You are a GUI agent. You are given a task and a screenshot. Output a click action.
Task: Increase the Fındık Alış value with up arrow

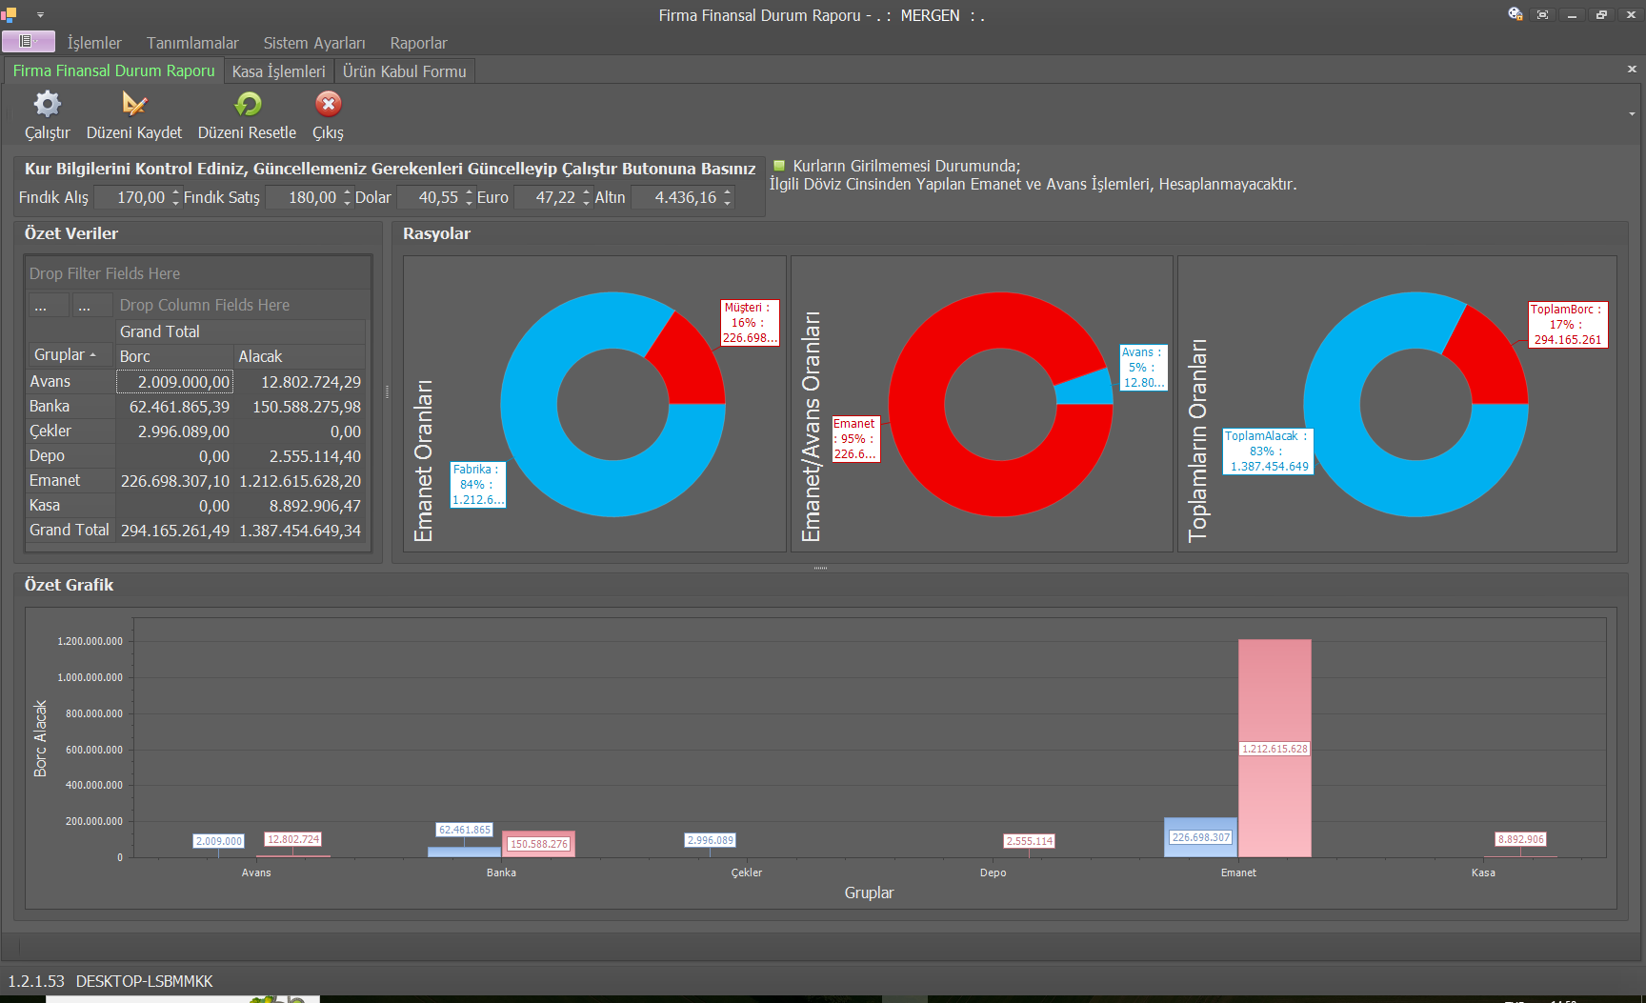coord(175,192)
